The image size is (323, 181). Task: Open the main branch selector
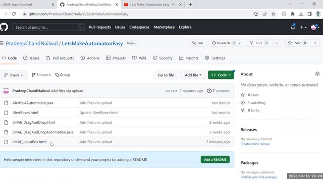click(14, 75)
